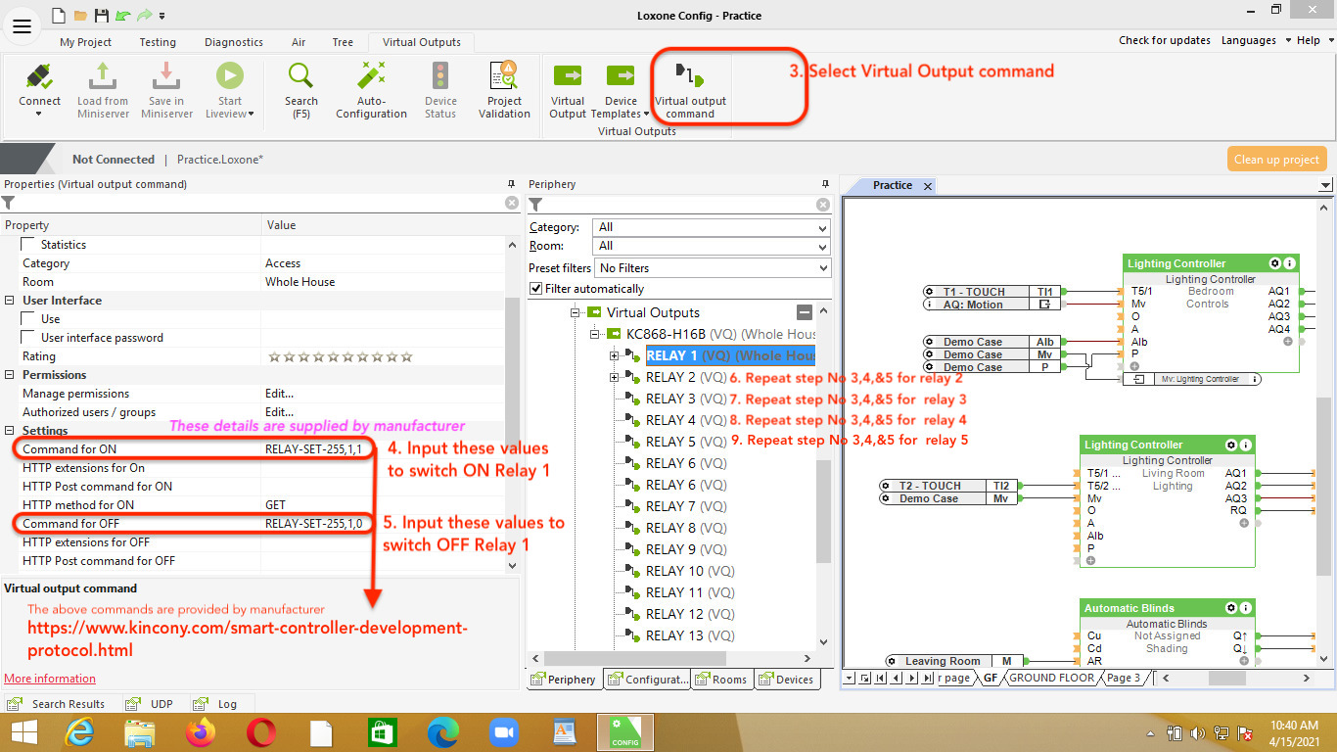The image size is (1337, 752).
Task: Open quick access toolbar dropdown arrow
Action: 161,16
